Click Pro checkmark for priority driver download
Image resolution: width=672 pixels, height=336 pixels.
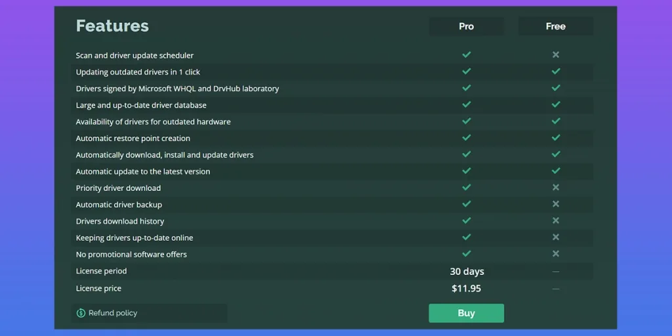(x=467, y=188)
